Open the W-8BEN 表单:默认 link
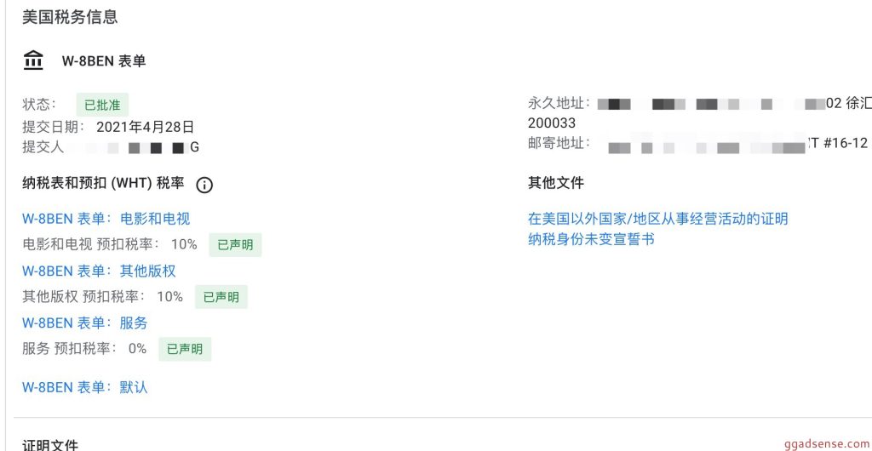872x451 pixels. [x=85, y=387]
